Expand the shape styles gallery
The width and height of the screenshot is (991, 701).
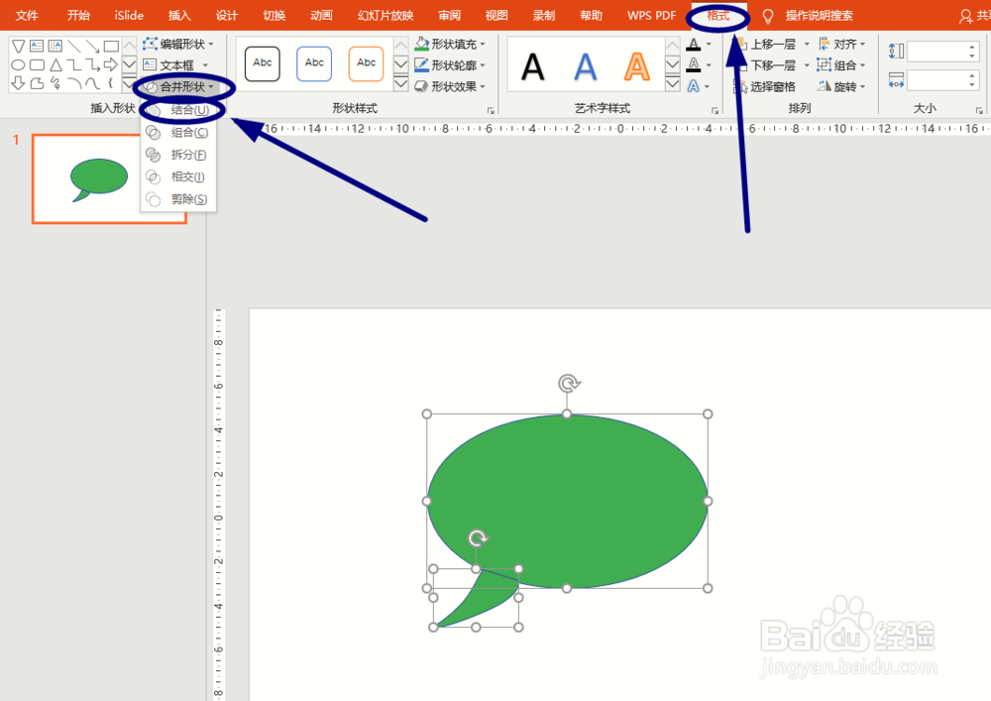400,83
